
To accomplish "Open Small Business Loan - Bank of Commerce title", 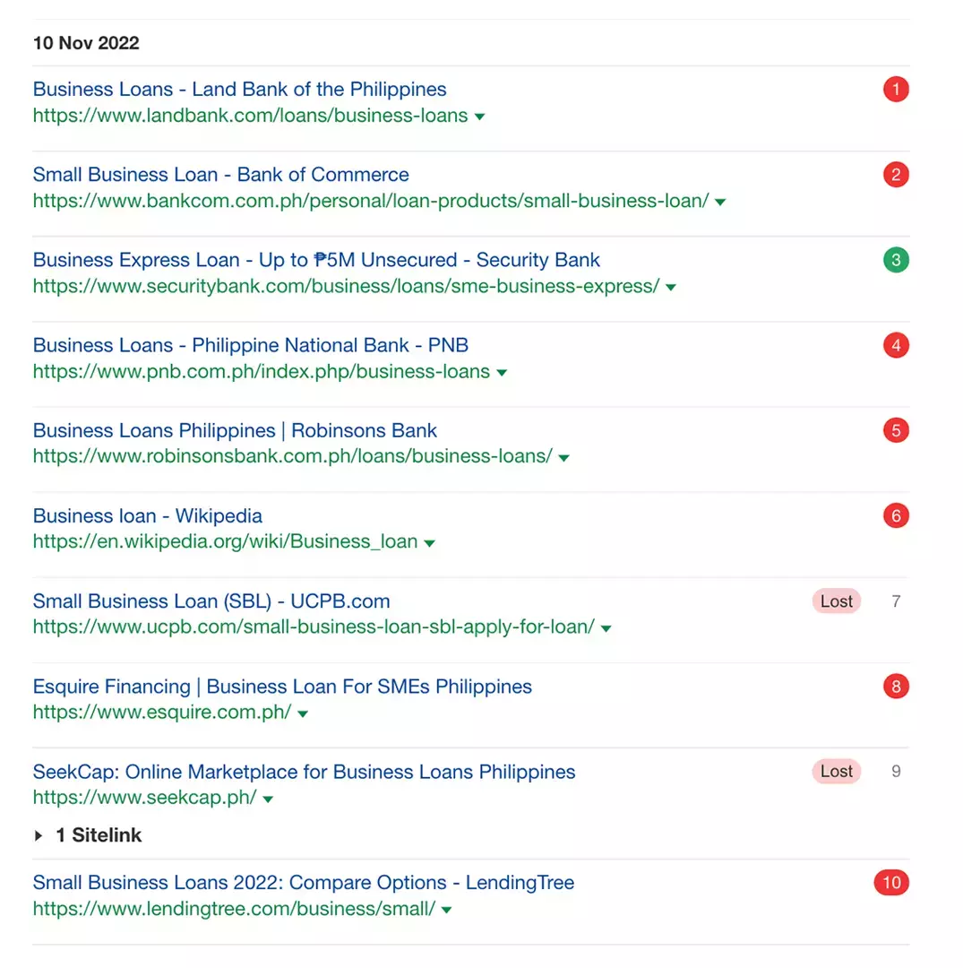I will (221, 175).
